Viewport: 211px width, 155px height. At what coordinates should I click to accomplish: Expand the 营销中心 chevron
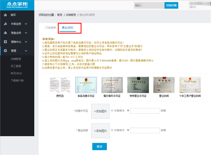tap(26, 42)
